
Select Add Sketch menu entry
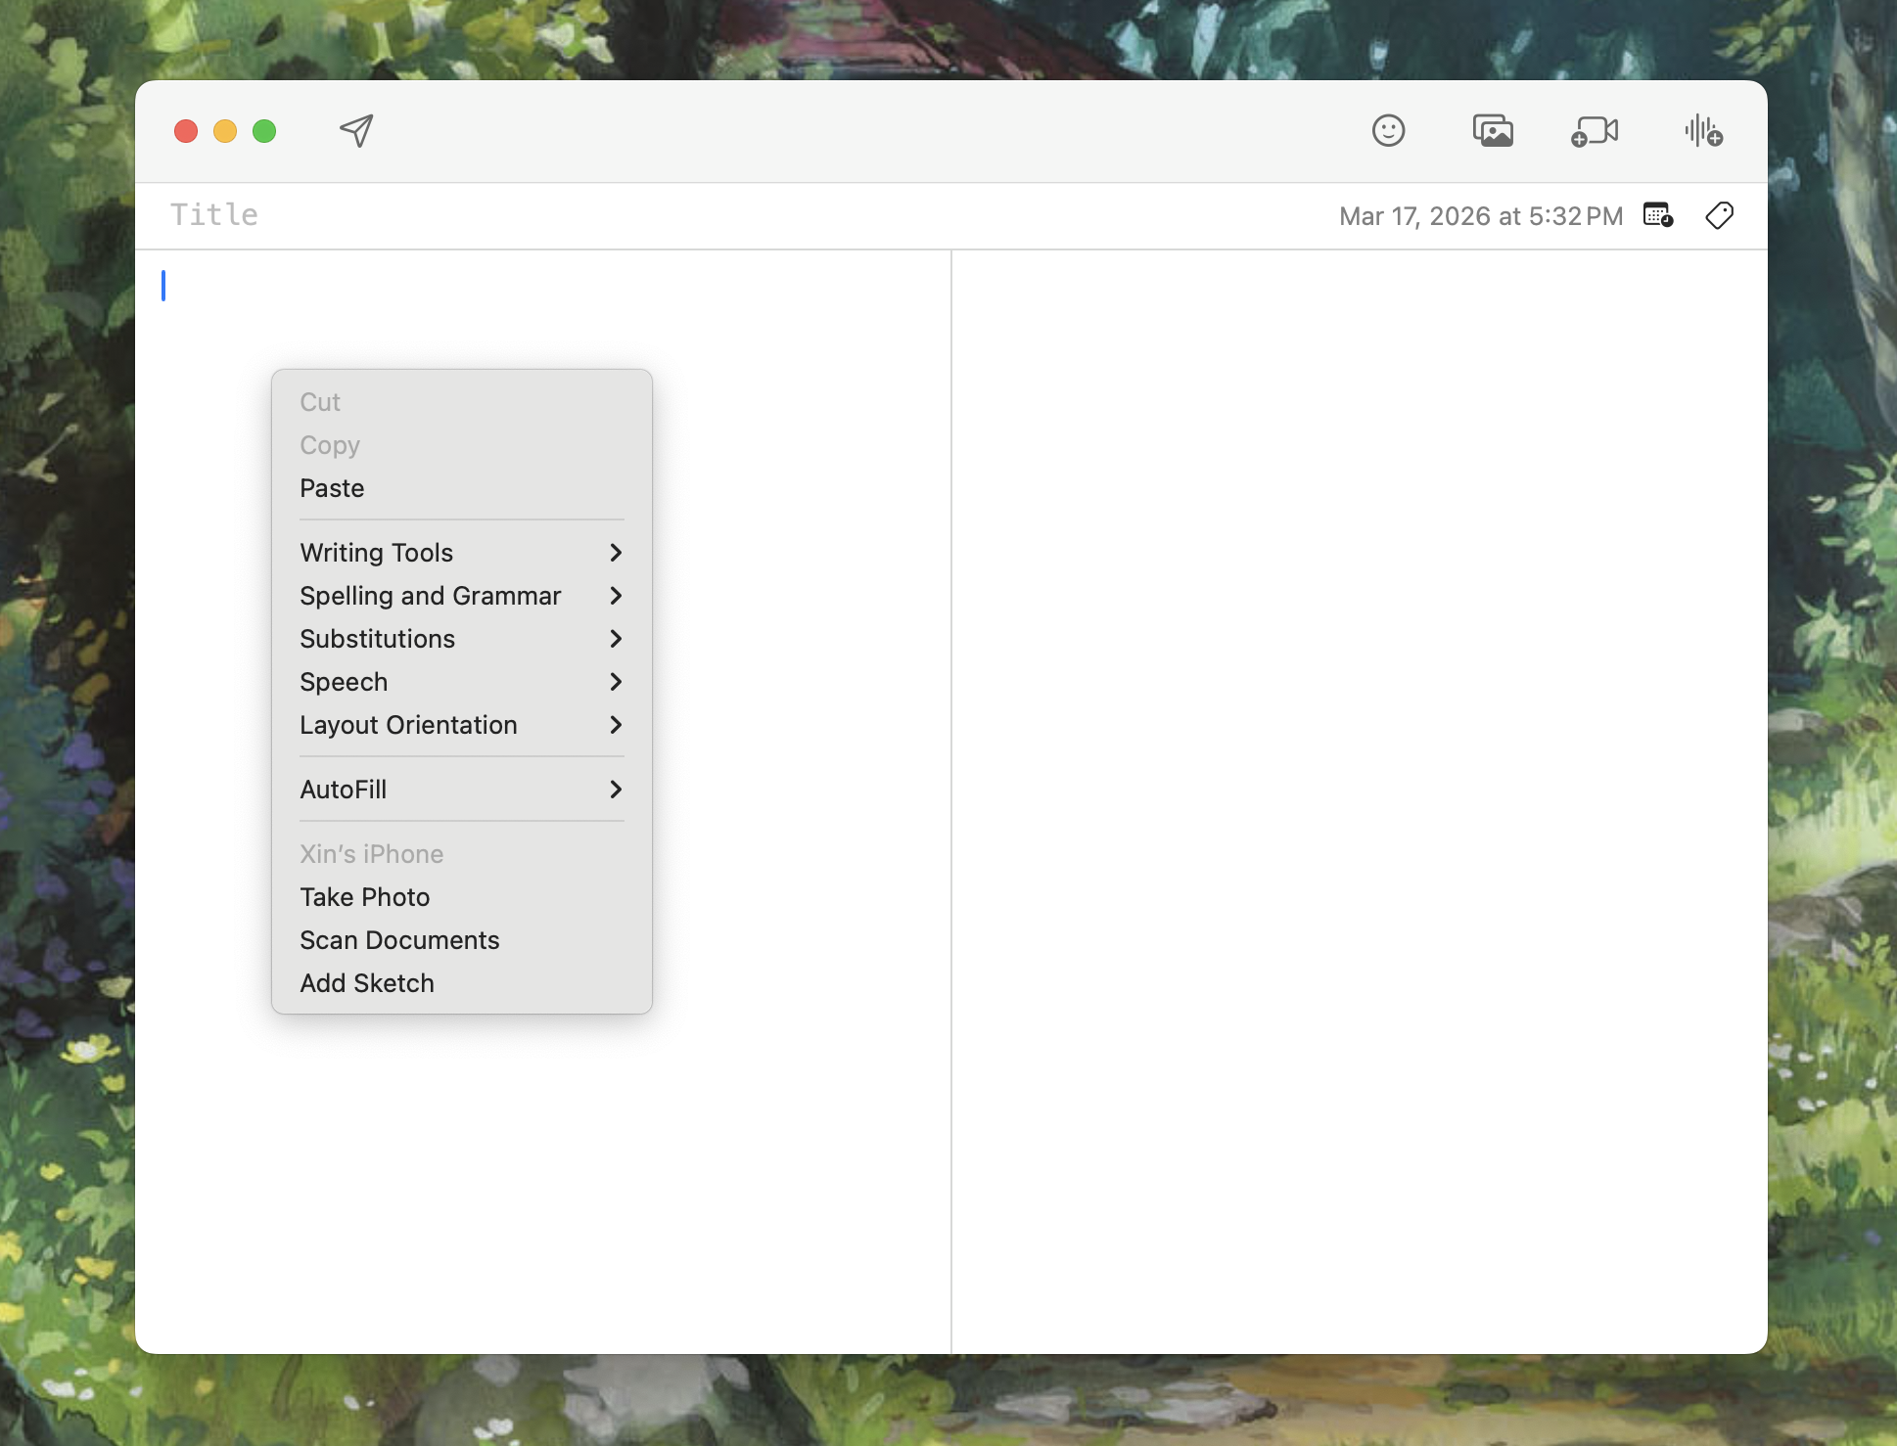367,983
